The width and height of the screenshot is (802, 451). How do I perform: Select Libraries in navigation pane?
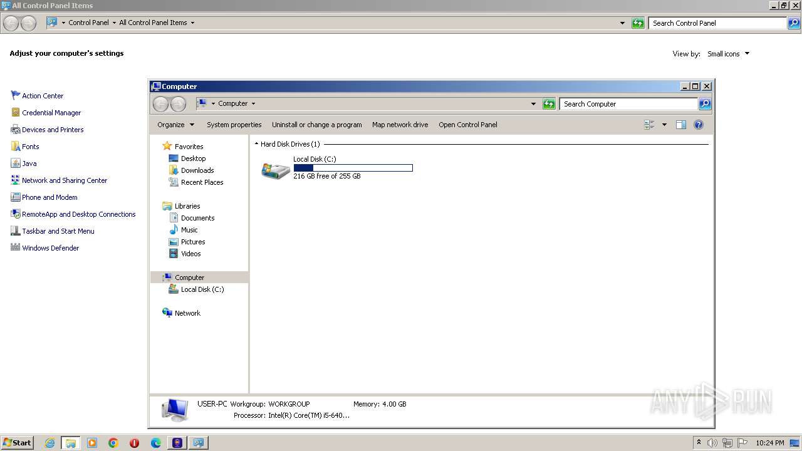point(187,206)
